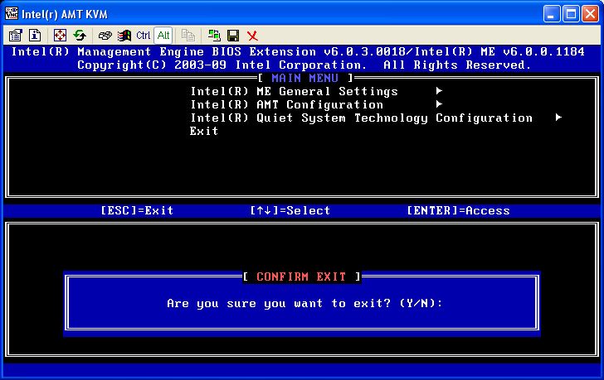This screenshot has height=380, width=604.
Task: Click the paste clipboard icon
Action: [188, 36]
